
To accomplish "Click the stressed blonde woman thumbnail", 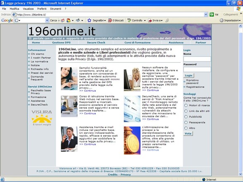I will pos(132,79).
